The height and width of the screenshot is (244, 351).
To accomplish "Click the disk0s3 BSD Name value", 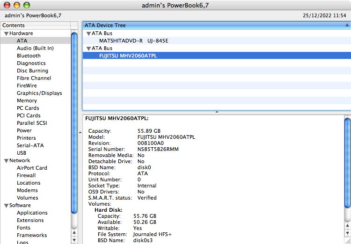I will point(143,240).
